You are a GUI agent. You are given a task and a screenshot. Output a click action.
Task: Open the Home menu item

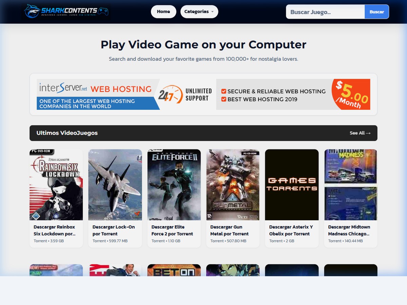(163, 12)
